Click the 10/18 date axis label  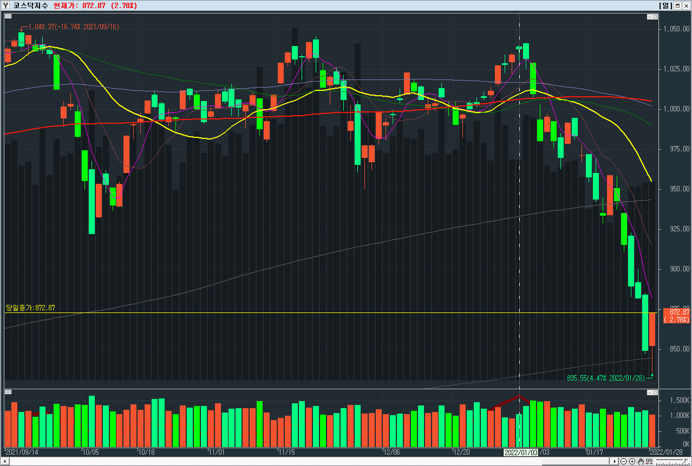pyautogui.click(x=147, y=452)
